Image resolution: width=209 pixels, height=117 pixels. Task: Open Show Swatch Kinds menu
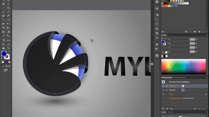coord(186,32)
